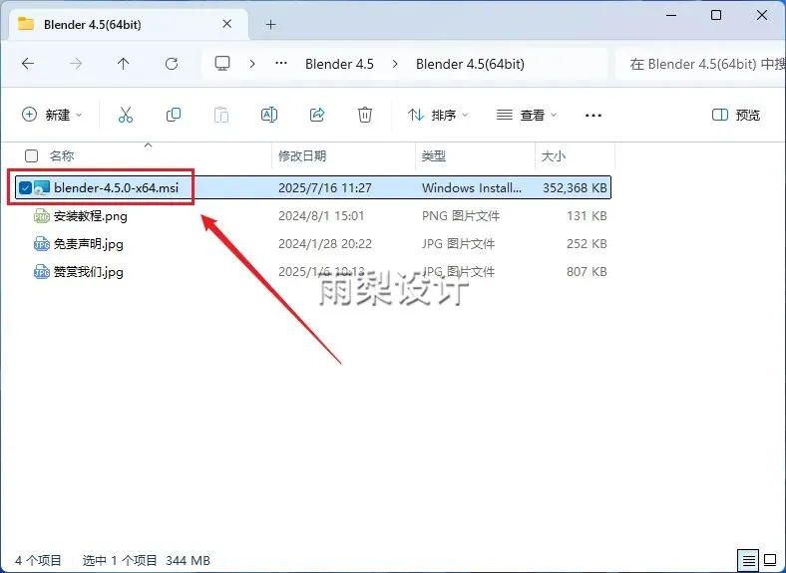Click the Blender 4.5 breadcrumb
This screenshot has height=573, width=786.
[x=339, y=64]
